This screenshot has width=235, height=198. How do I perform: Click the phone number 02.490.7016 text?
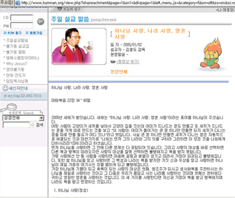click(x=31, y=96)
